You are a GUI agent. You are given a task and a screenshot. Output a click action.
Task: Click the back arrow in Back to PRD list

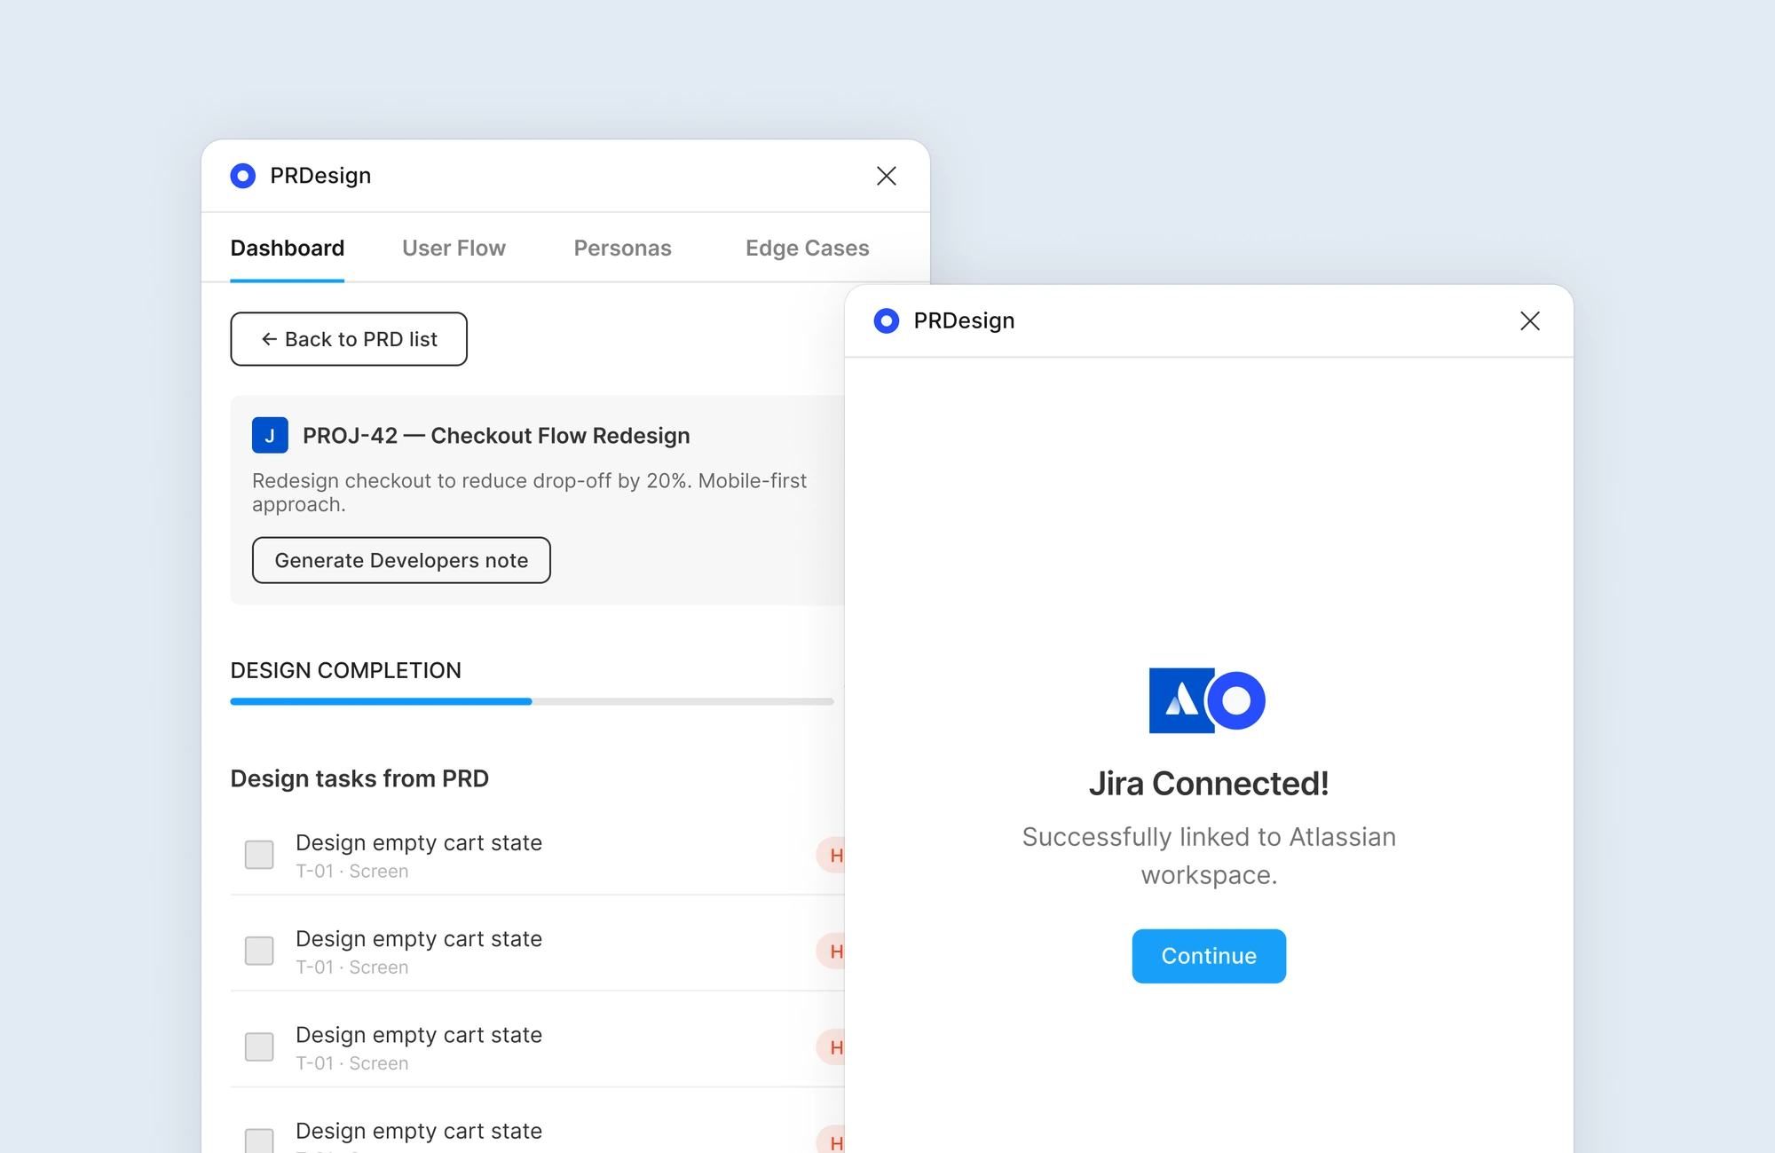click(269, 339)
